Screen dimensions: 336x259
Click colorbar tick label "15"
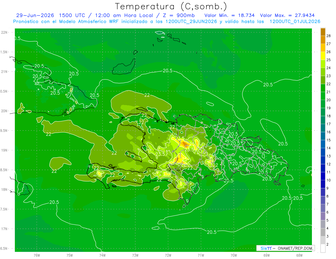tap(329, 140)
